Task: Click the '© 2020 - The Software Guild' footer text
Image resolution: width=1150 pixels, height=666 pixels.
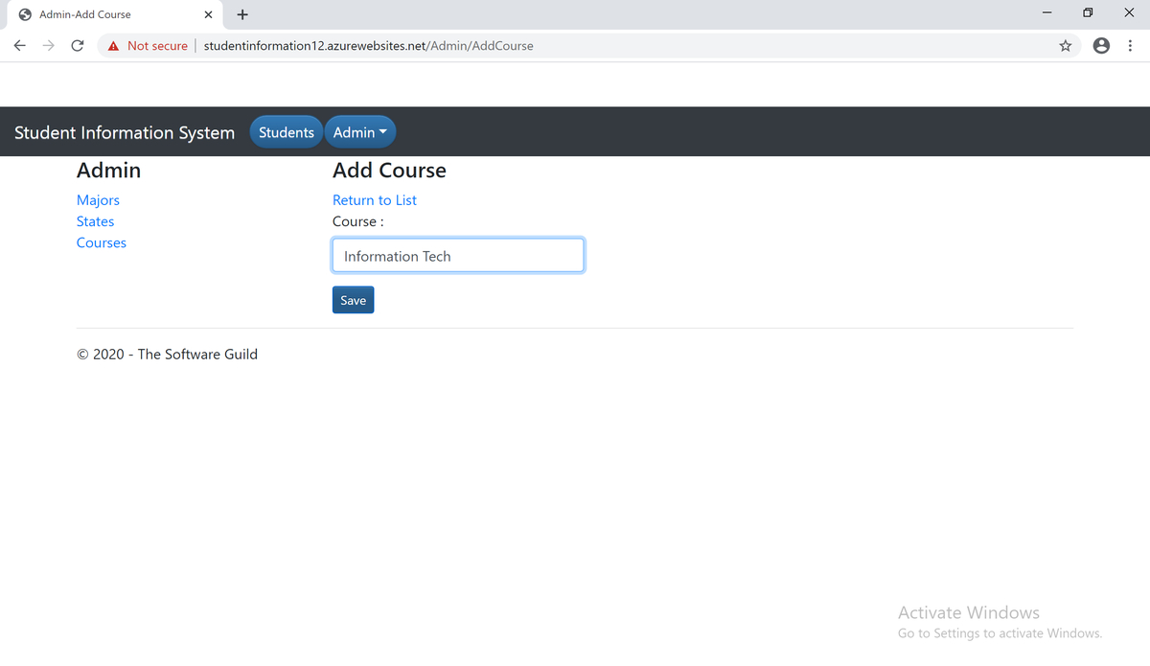Action: click(x=167, y=355)
